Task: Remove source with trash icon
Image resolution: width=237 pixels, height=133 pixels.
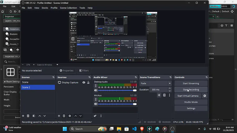Action: tap(64, 116)
